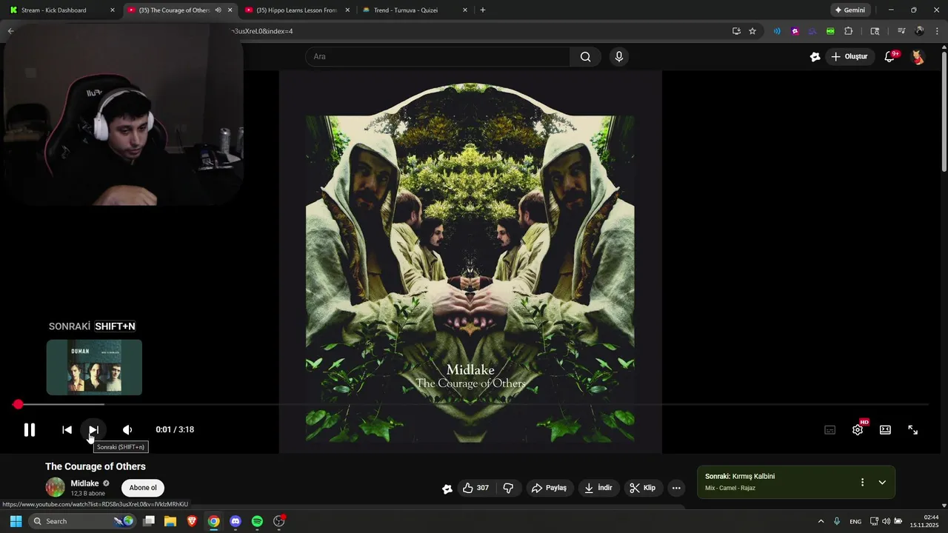Enter fullscreen mode in the player
Viewport: 948px width, 533px height.
click(913, 429)
